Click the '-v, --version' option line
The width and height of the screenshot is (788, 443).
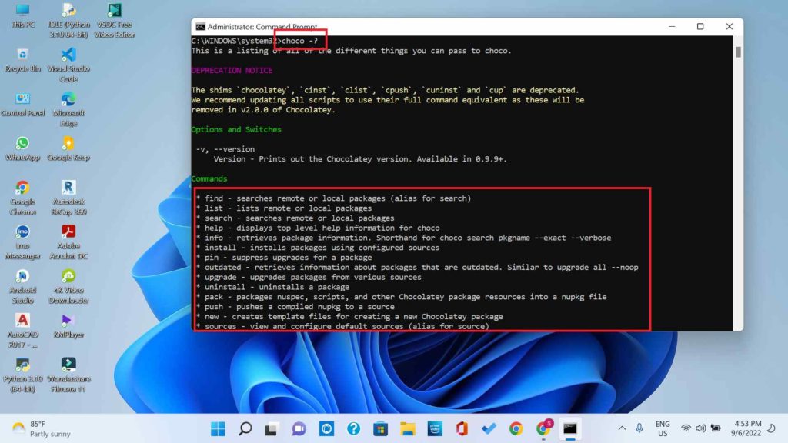click(x=225, y=149)
